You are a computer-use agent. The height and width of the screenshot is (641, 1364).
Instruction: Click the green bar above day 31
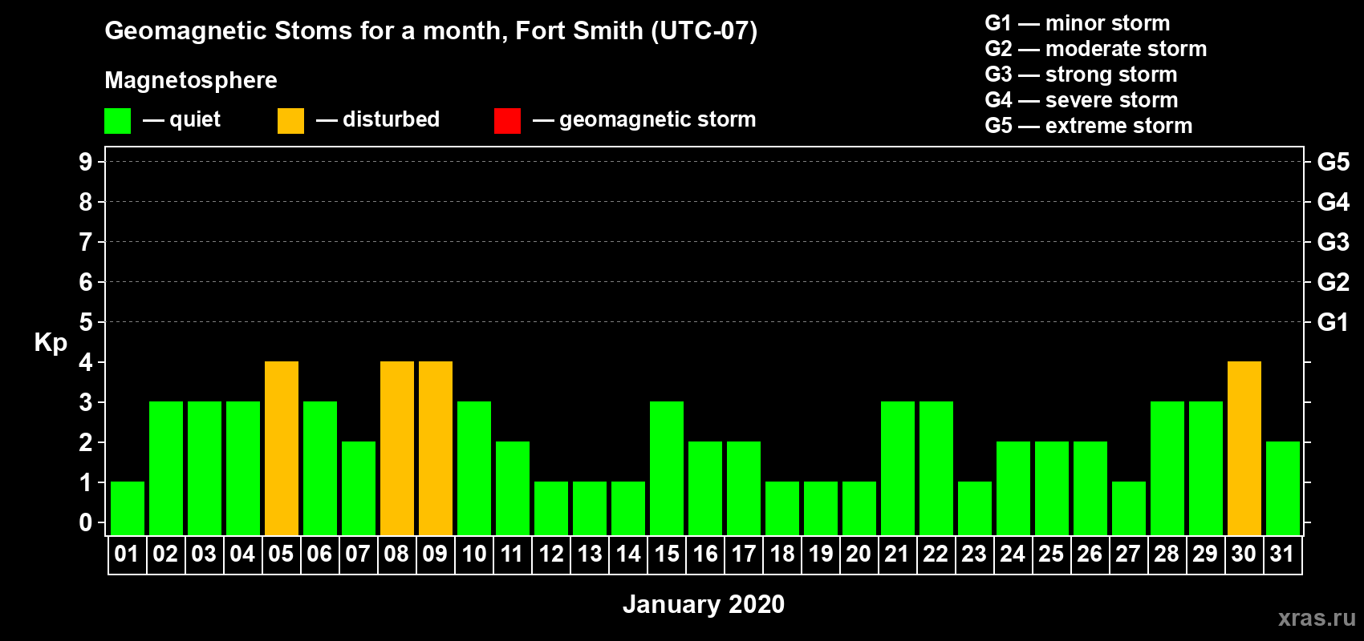click(x=1283, y=488)
